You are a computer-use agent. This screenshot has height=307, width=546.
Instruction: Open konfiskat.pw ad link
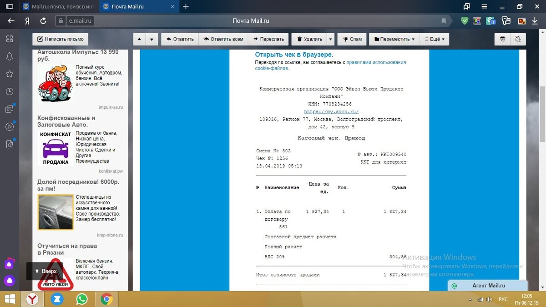(x=111, y=171)
